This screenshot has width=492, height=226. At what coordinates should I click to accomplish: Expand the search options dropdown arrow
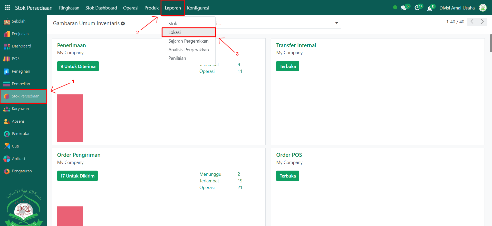click(x=336, y=23)
